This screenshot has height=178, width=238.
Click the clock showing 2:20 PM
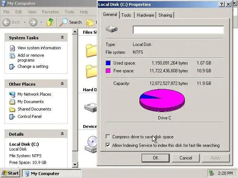(225, 173)
